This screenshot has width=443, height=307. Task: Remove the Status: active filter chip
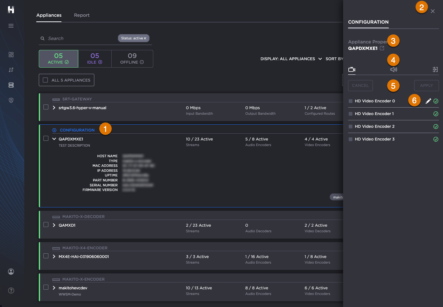pos(145,38)
